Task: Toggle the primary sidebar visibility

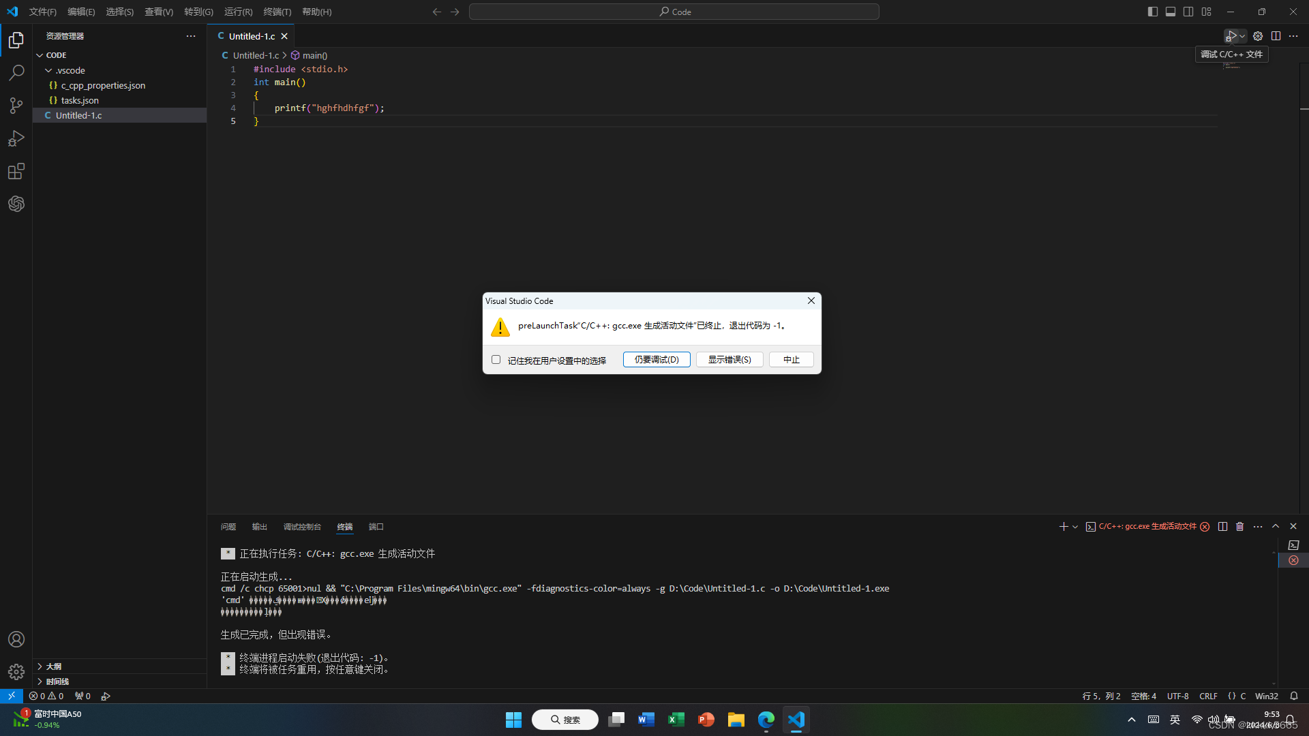Action: click(1152, 12)
